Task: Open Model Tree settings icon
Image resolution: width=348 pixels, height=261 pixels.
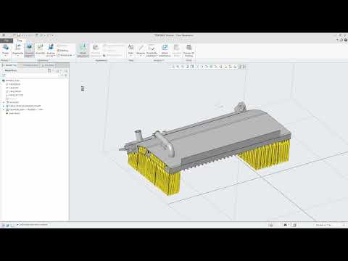Action: coord(49,70)
